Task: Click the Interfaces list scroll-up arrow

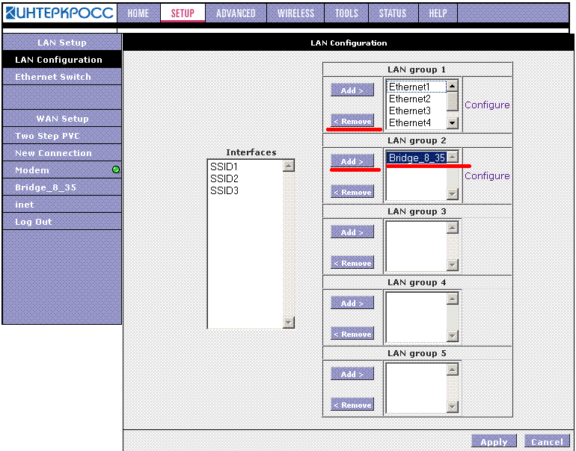Action: [x=289, y=166]
